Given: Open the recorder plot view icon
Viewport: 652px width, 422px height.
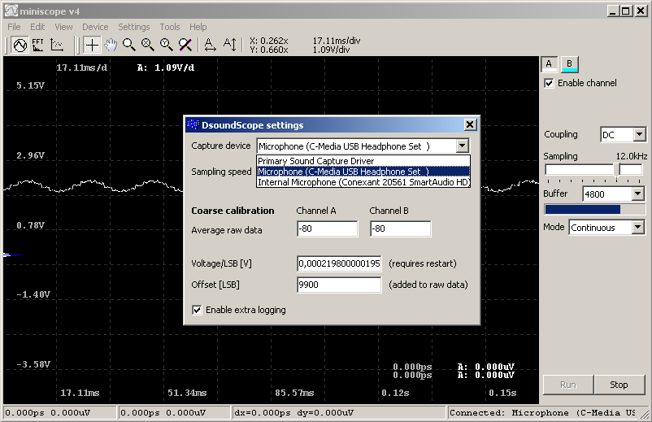Looking at the screenshot, I should point(57,45).
